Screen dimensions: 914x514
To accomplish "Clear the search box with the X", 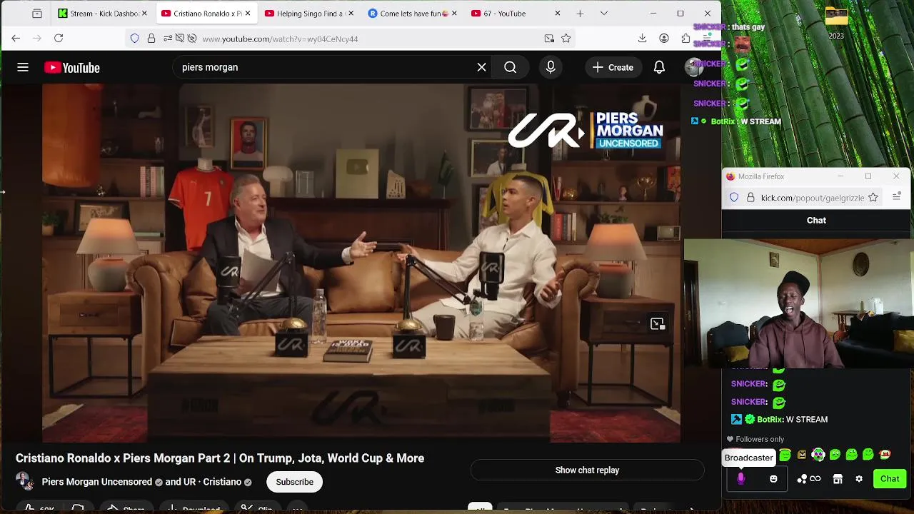I will click(482, 67).
